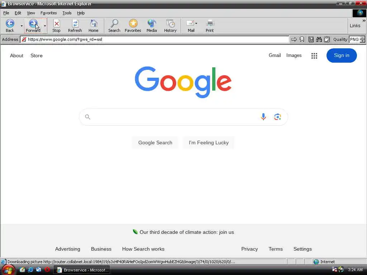
Task: Open the Windows Start button
Action: pyautogui.click(x=8, y=270)
